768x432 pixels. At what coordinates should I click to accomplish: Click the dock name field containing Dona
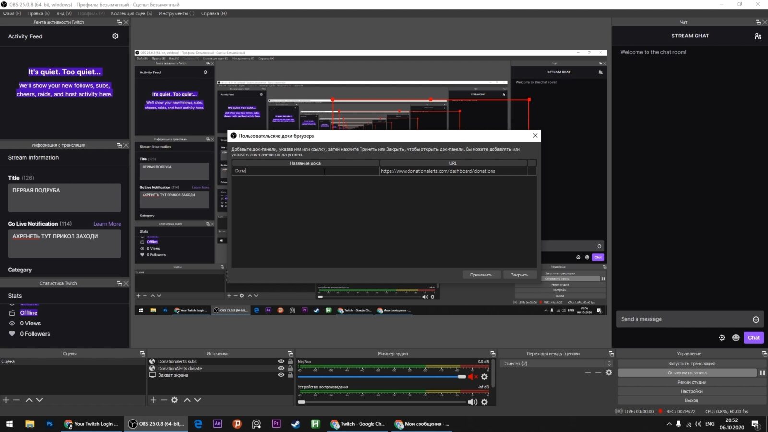[305, 171]
